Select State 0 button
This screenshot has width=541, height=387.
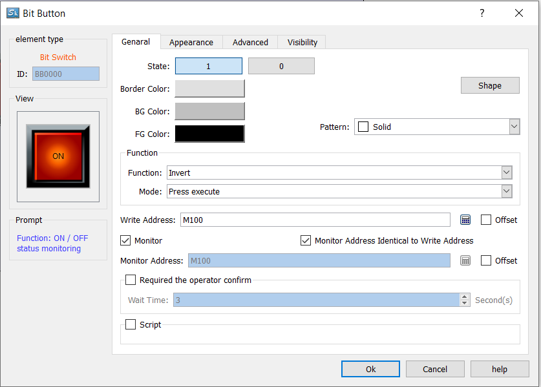[281, 66]
